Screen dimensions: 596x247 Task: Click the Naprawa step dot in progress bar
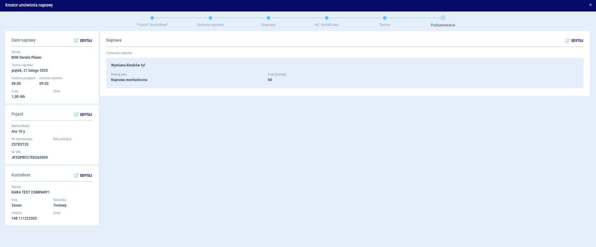point(268,18)
